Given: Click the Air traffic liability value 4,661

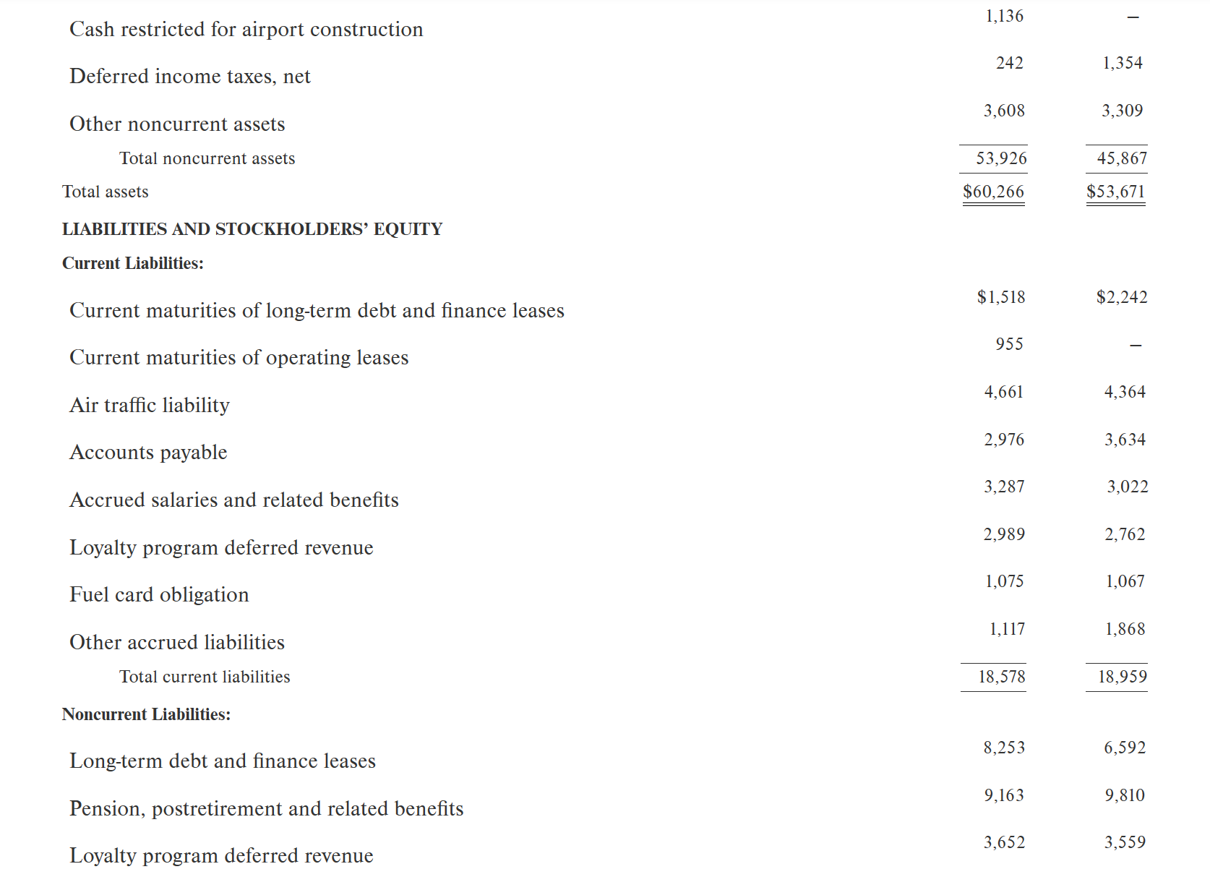Looking at the screenshot, I should (1004, 392).
